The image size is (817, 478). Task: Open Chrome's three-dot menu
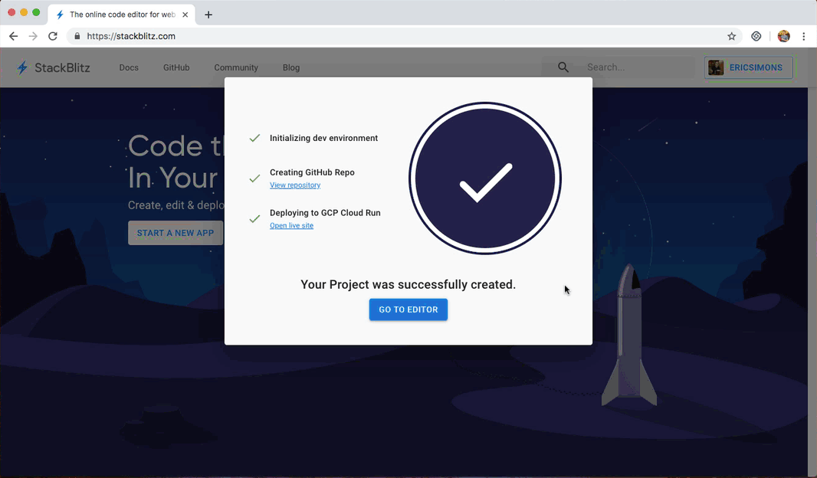coord(803,36)
